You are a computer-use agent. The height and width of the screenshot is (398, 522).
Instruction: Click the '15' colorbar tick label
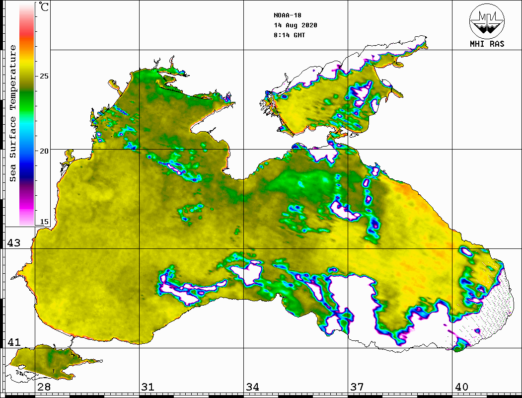coord(44,222)
